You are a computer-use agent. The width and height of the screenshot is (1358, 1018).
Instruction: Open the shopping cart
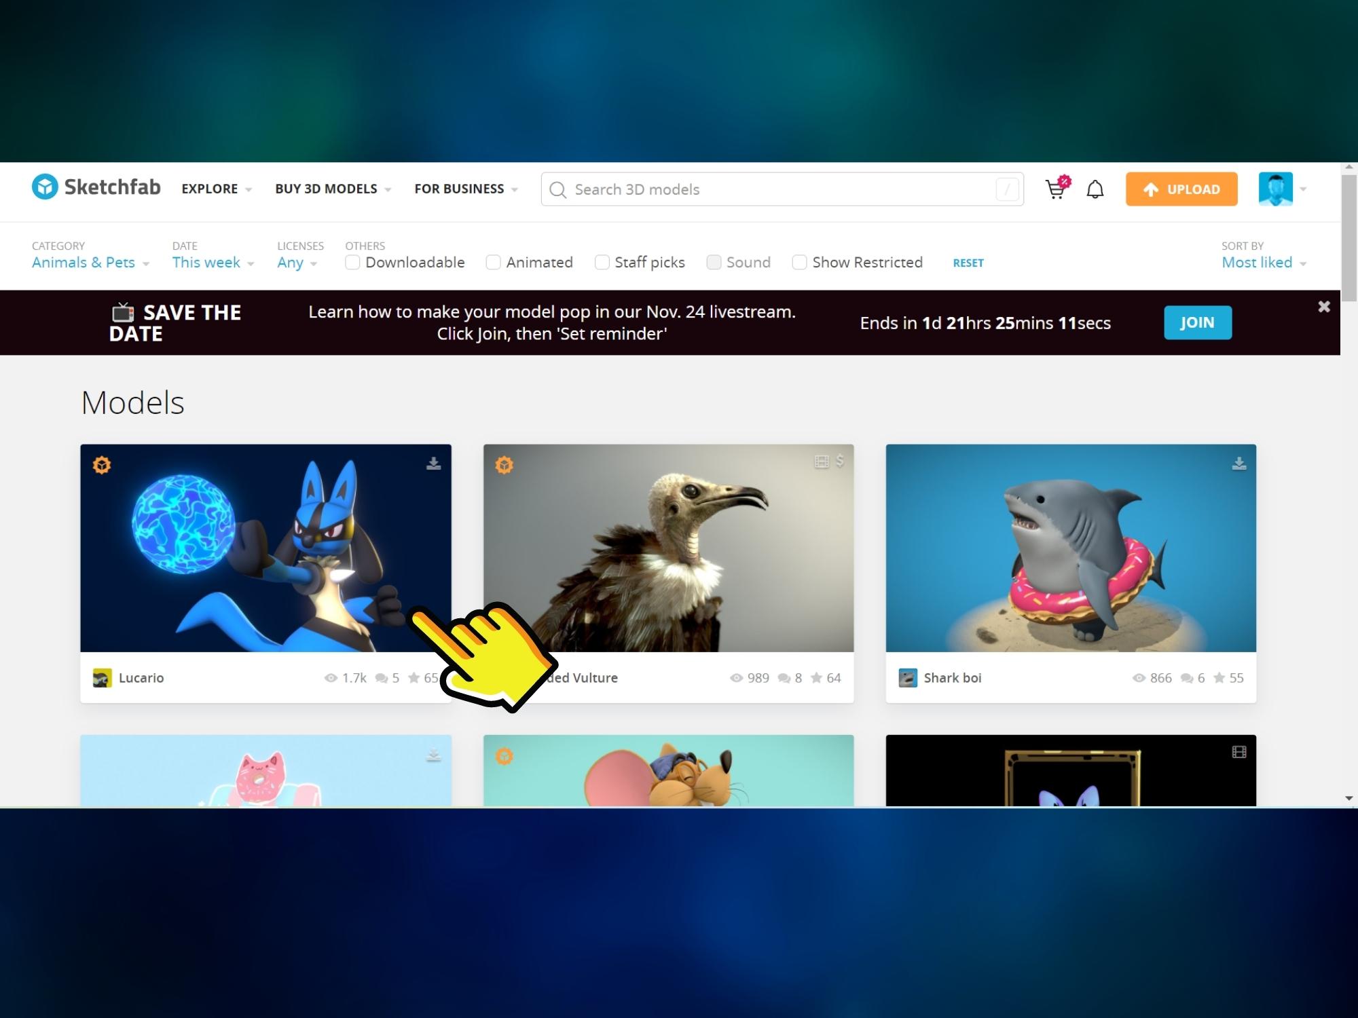(1057, 189)
